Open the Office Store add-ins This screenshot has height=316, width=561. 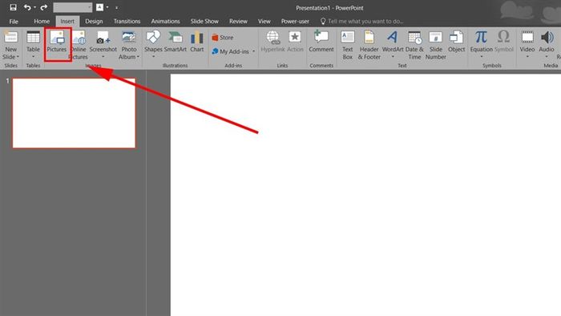pyautogui.click(x=223, y=38)
